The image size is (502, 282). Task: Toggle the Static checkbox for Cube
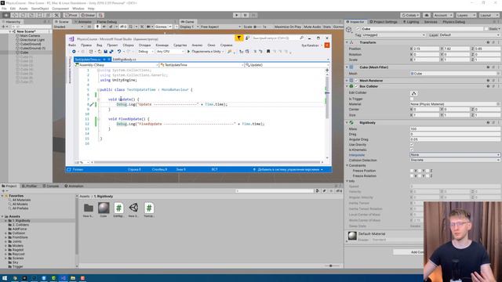point(486,29)
